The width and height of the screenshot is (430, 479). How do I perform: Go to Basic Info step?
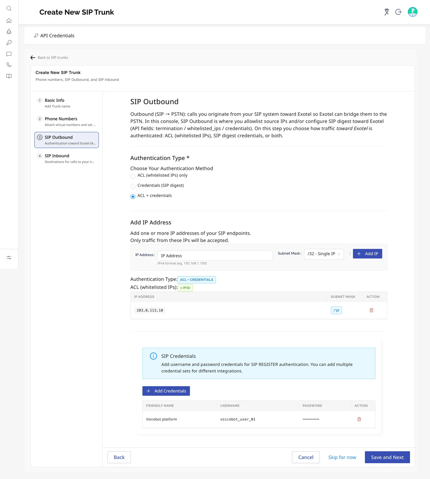point(67,103)
